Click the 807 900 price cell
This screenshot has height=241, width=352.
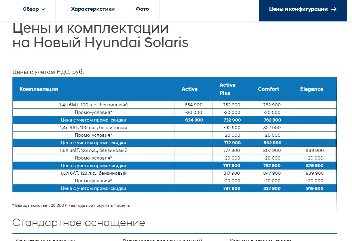pyautogui.click(x=272, y=151)
